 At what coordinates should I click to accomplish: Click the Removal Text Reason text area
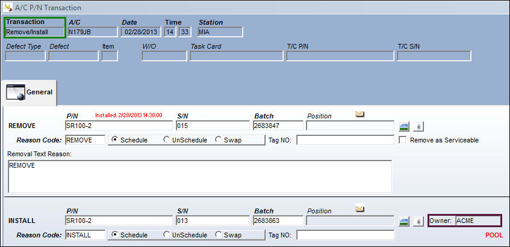coord(200,176)
